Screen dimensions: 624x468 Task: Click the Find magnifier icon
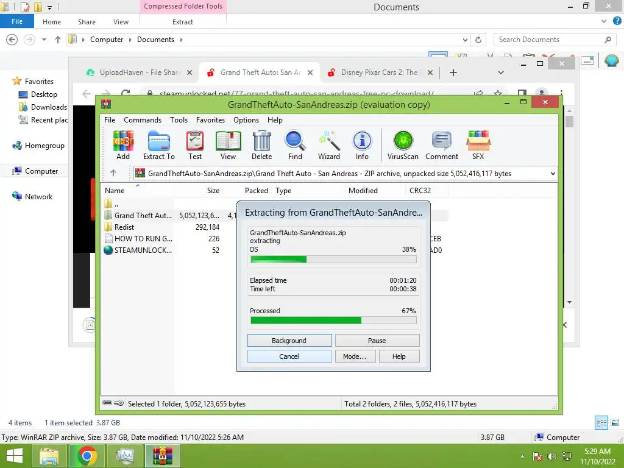tap(295, 145)
